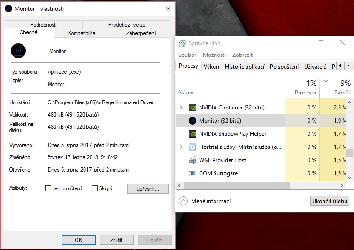
Task: Select the Monitor (32 bitů) row
Action: pos(261,121)
